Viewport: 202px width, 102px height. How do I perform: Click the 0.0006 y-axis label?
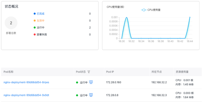point(114,26)
